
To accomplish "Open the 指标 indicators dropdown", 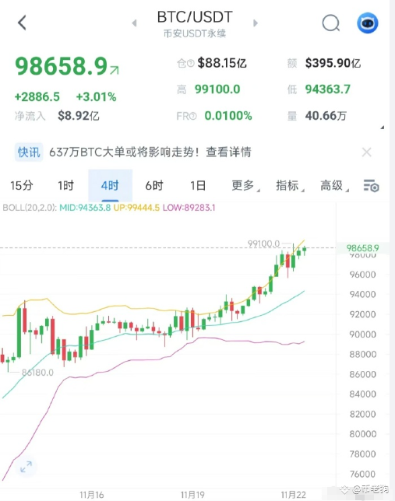I will pos(290,186).
